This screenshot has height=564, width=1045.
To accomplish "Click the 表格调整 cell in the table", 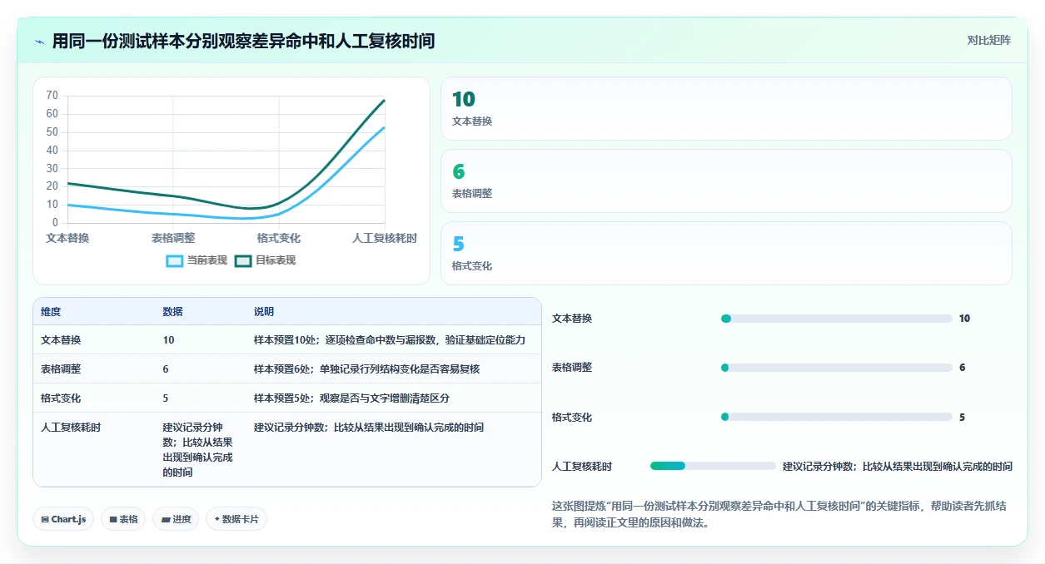I will (61, 369).
